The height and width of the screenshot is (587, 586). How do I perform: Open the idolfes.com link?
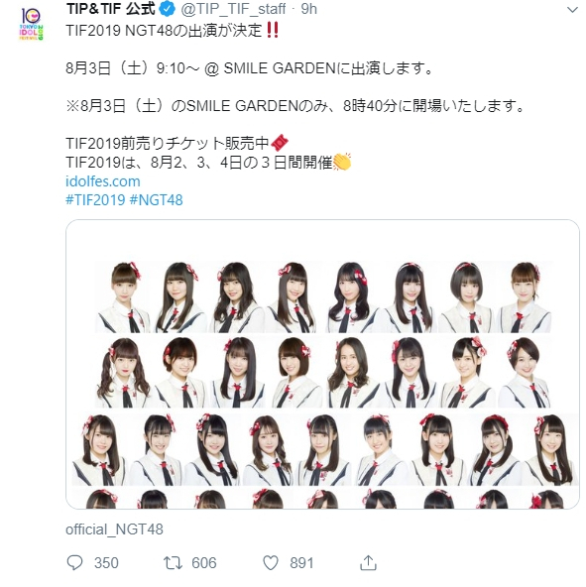tap(103, 181)
